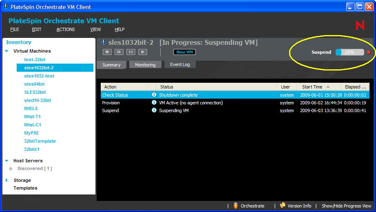Image resolution: width=376 pixels, height=212 pixels.
Task: Open the File menu
Action: (x=15, y=29)
